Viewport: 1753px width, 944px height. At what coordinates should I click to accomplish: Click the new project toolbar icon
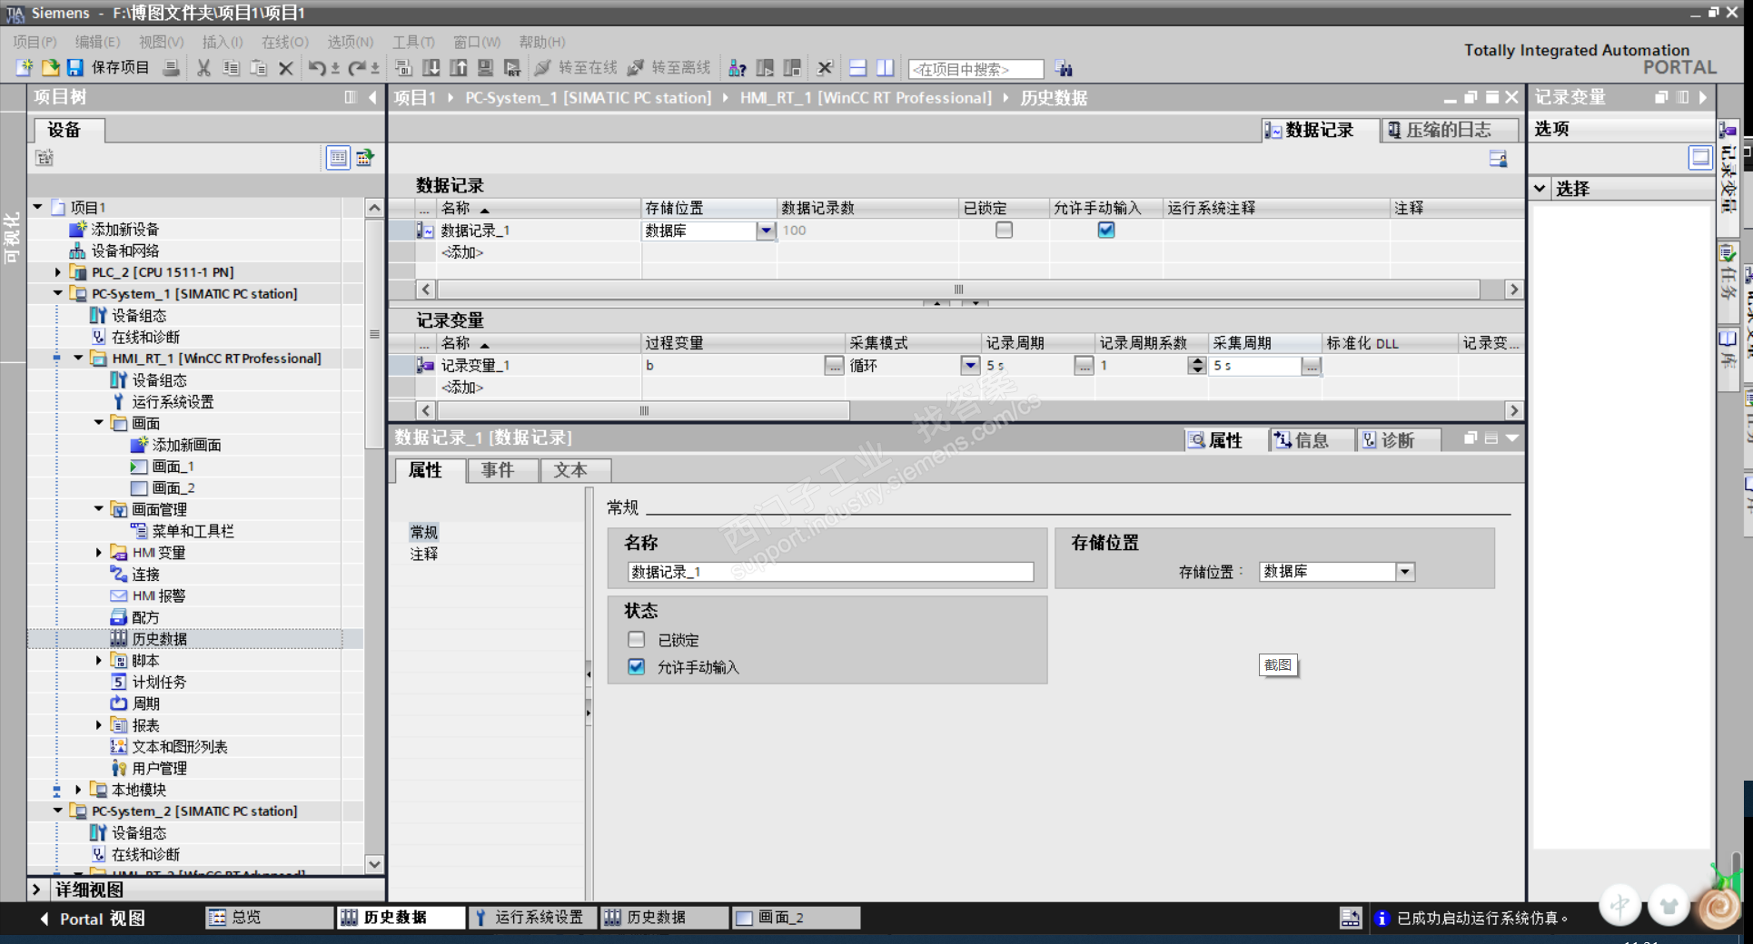[x=25, y=68]
